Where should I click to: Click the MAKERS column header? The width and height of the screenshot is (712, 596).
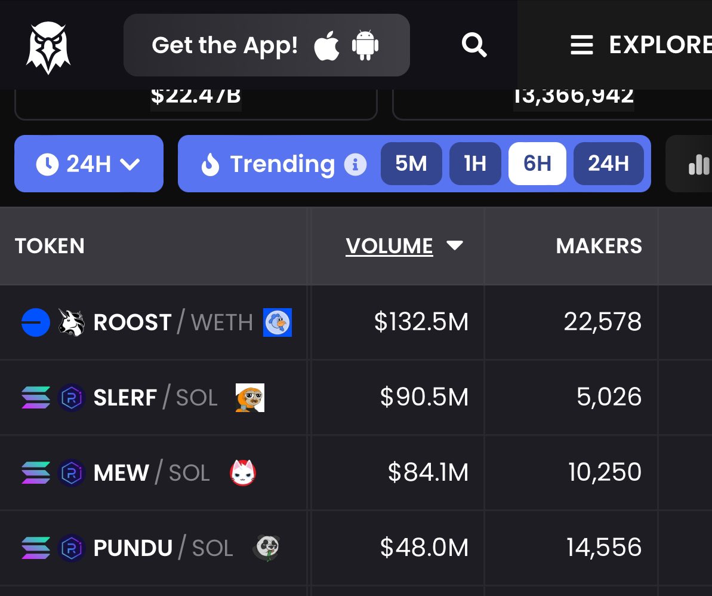pyautogui.click(x=599, y=246)
